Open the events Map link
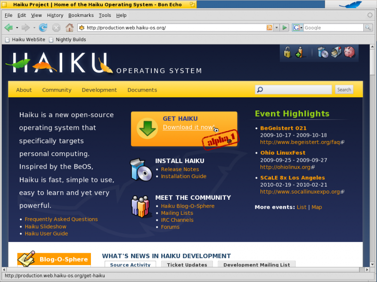377x282 pixels. pyautogui.click(x=317, y=207)
